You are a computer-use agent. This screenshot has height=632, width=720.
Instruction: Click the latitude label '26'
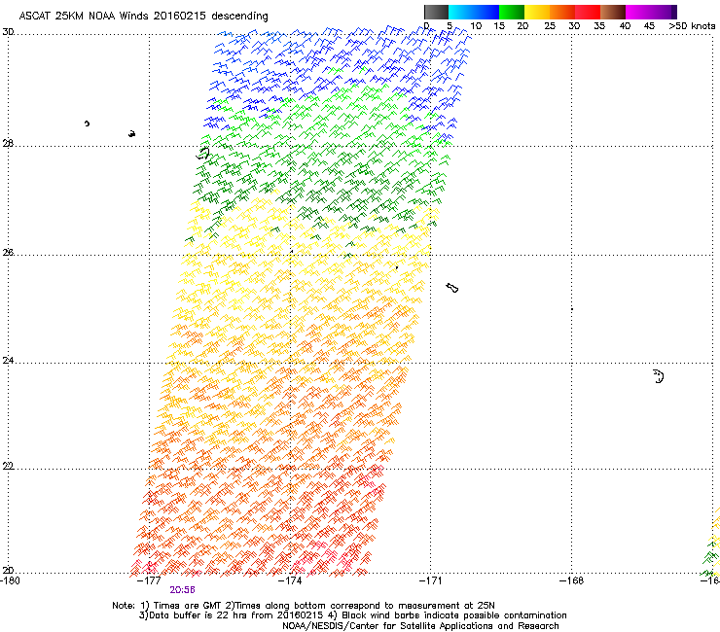coord(8,253)
